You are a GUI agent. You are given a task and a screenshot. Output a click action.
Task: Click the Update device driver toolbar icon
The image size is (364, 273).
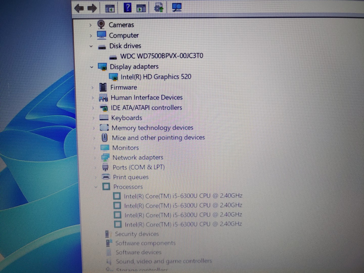point(159,8)
